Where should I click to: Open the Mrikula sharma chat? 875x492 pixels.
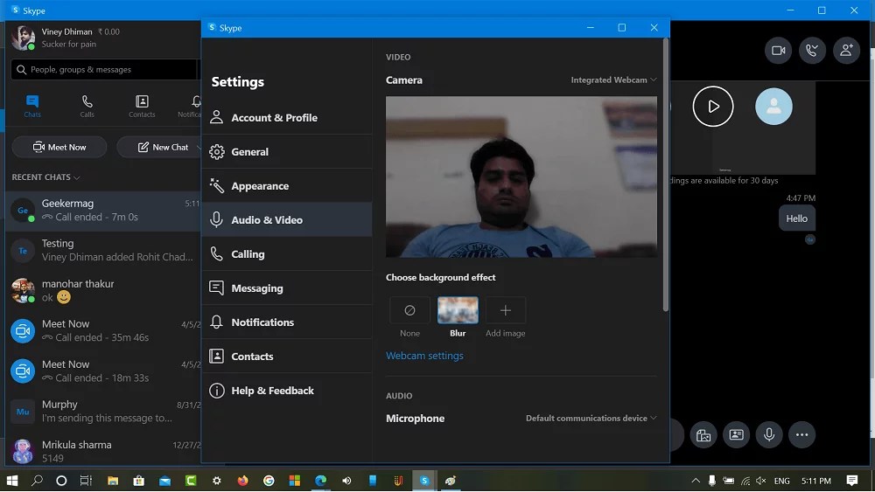[x=103, y=451]
